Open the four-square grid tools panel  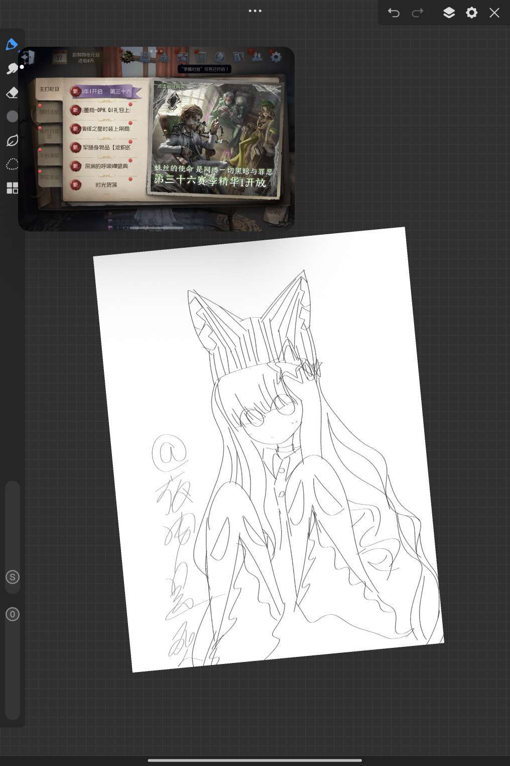(x=12, y=188)
